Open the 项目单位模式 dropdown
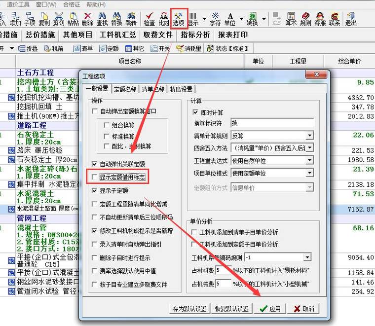 tap(309, 174)
